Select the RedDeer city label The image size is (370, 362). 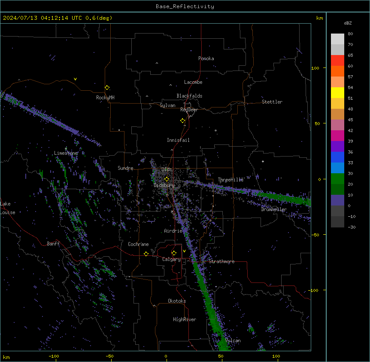click(x=189, y=110)
